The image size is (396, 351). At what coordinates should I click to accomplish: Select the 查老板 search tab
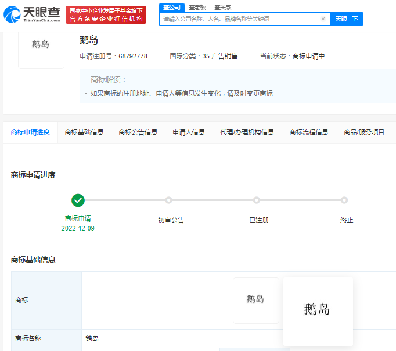pyautogui.click(x=197, y=8)
